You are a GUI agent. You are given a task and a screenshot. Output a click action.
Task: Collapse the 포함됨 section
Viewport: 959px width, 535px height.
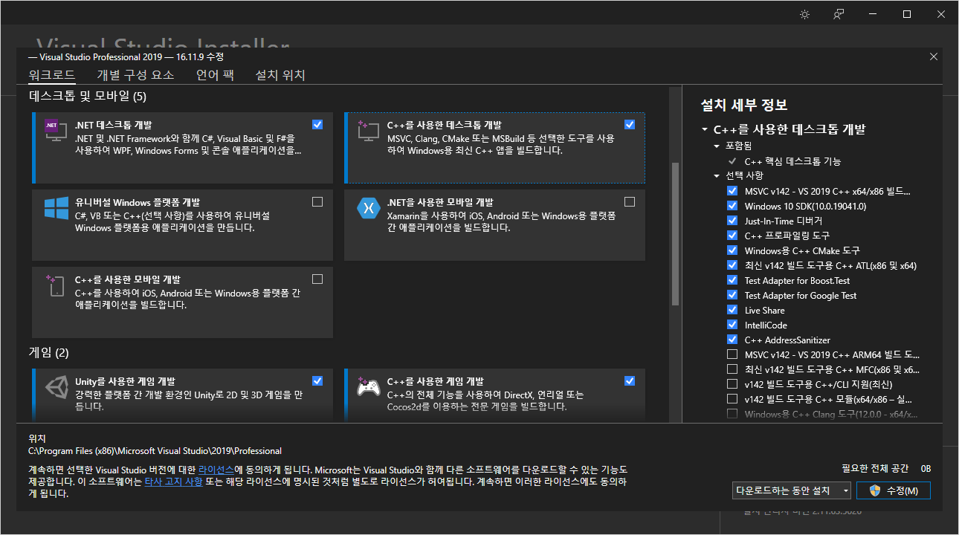(x=717, y=146)
